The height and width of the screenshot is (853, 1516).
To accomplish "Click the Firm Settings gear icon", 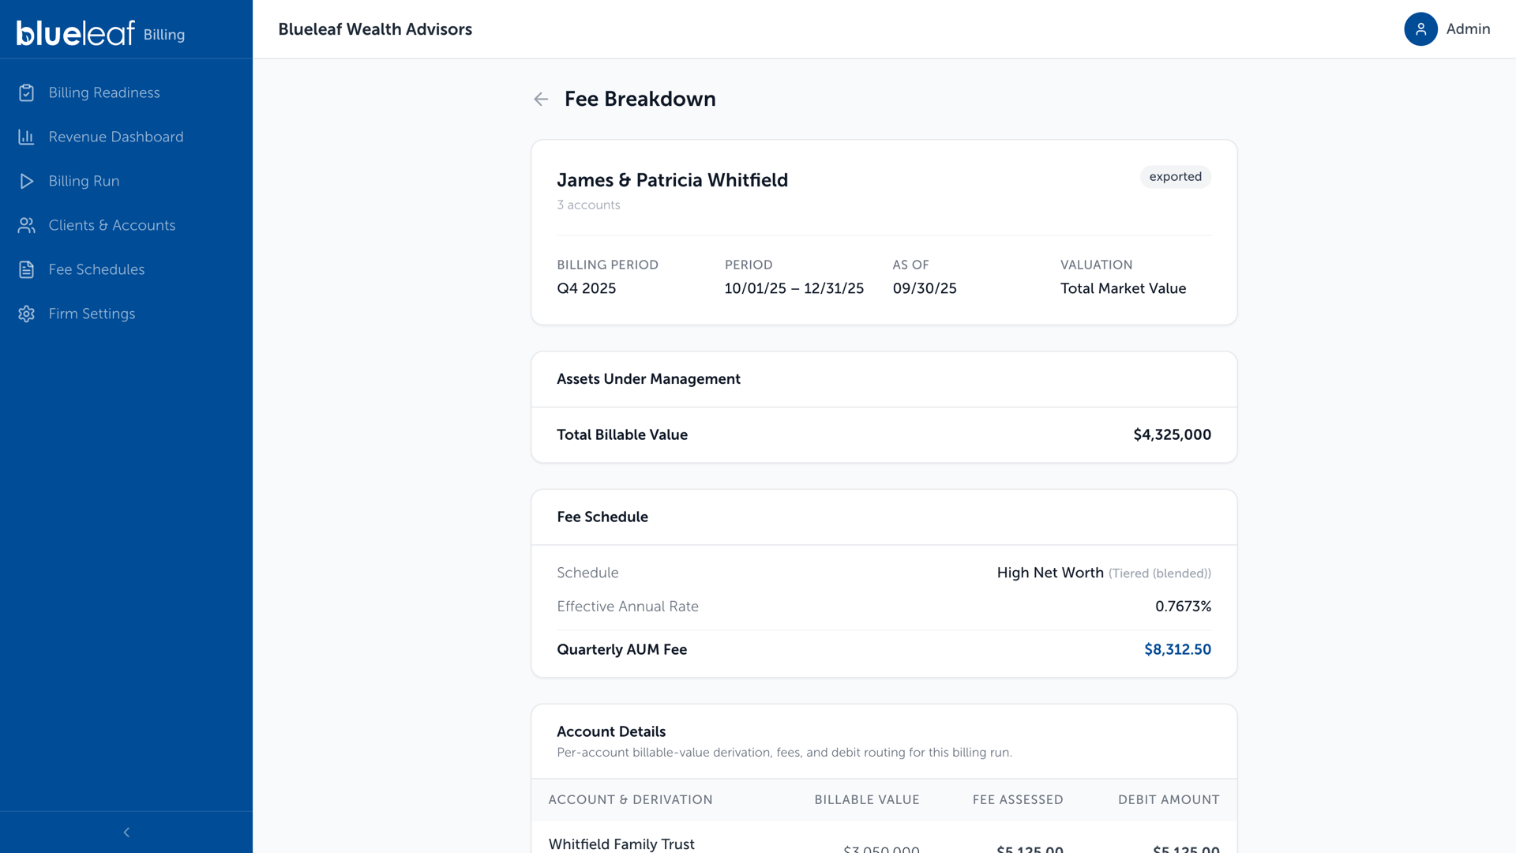I will click(26, 314).
